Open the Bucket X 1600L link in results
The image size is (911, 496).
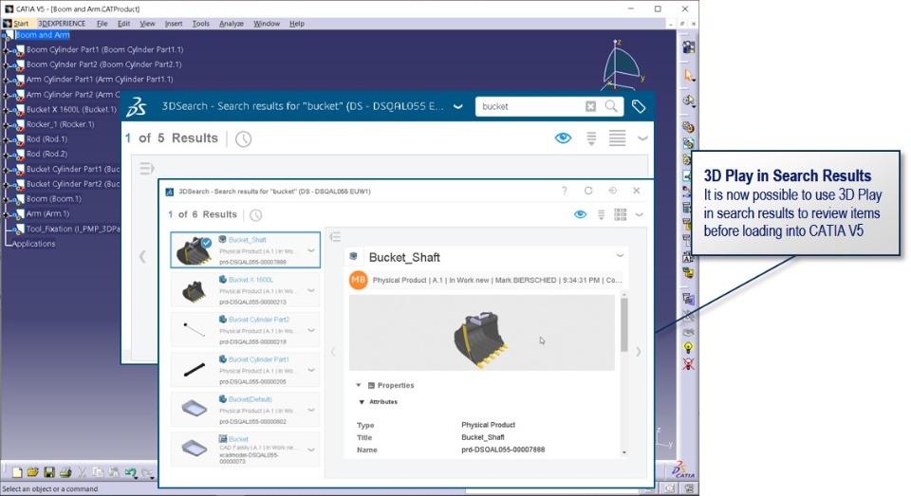[x=251, y=280]
